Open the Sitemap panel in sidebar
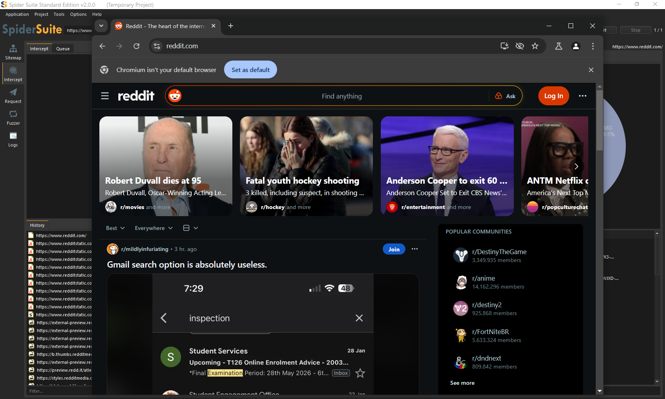 [13, 52]
